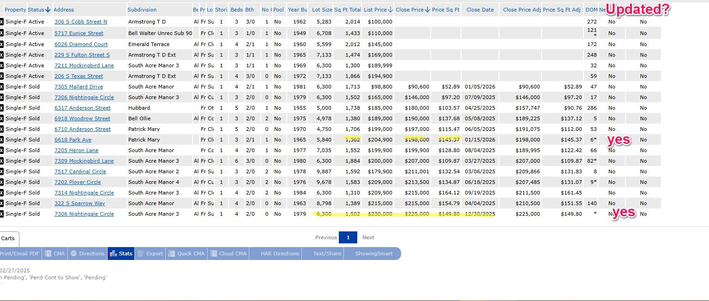Open Stats from the bottom toolbar
The image size is (709, 301).
[x=121, y=254]
